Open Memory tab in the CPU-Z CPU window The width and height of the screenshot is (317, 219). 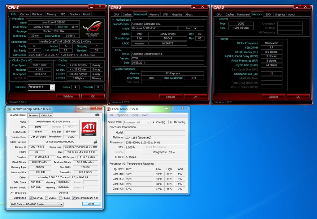(52, 14)
